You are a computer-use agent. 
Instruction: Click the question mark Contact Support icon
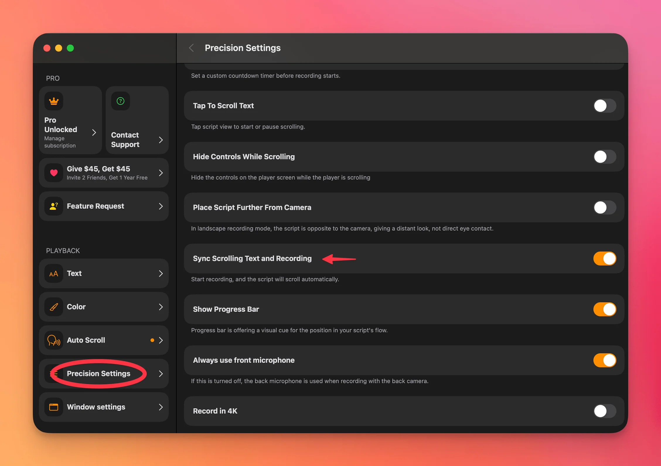[x=120, y=101]
